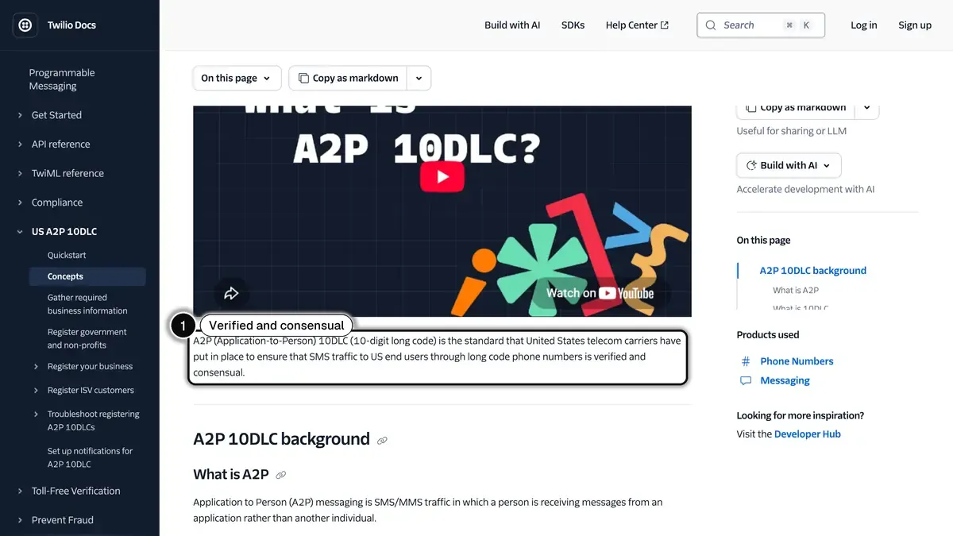Screen dimensions: 953x536
Task: Open the On this page dropdown
Action: pos(237,78)
